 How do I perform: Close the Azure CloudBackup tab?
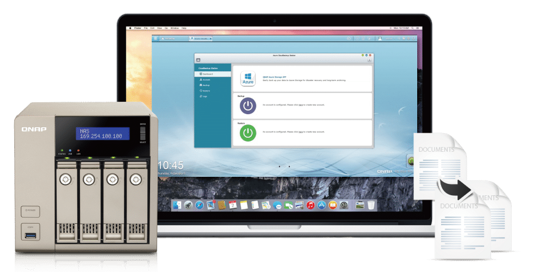(211, 39)
